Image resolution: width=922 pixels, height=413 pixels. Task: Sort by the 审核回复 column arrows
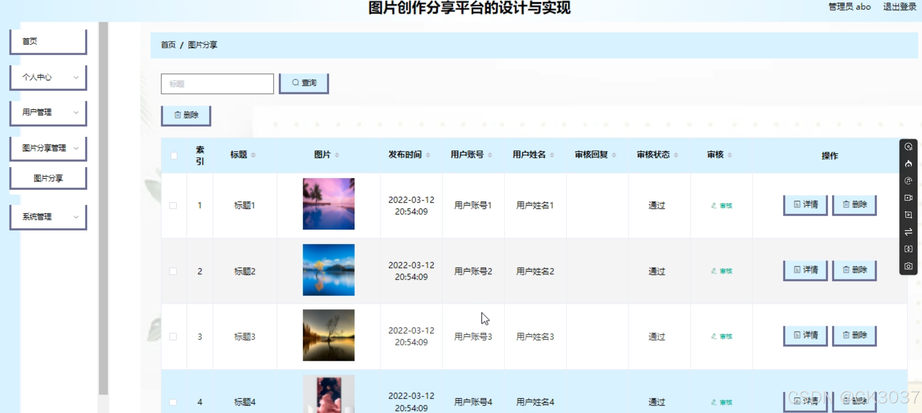pos(614,155)
